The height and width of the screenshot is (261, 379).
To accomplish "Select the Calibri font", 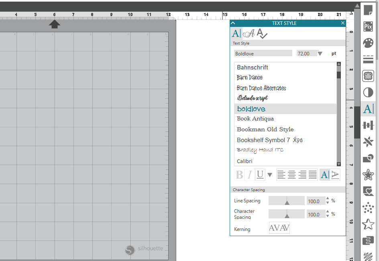I will (285, 161).
